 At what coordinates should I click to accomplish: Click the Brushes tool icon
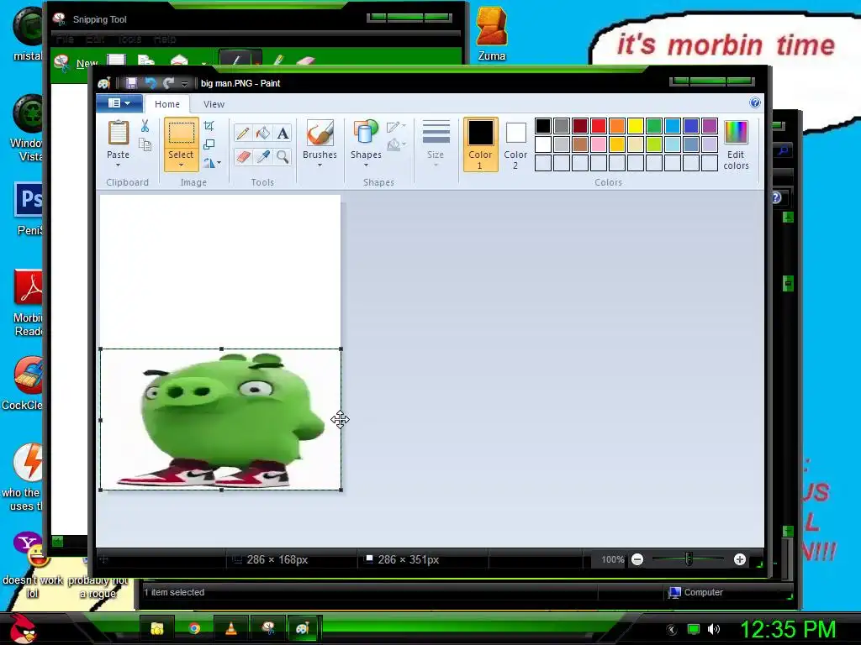[x=320, y=133]
